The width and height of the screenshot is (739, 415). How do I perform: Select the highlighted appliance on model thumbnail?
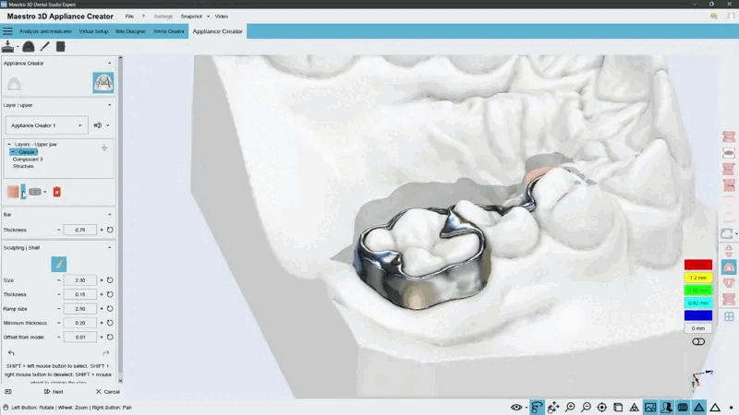tap(103, 83)
